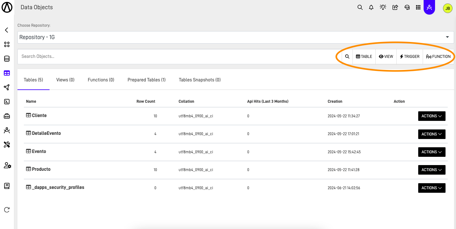This screenshot has width=456, height=229.
Task: Click creation date 2024-06-21 14:02:56
Action: pos(344,188)
